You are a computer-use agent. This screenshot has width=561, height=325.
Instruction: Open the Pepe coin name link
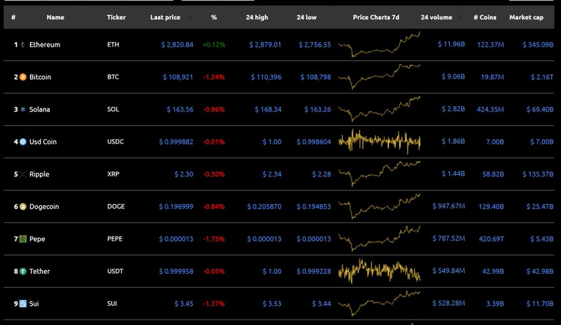[37, 239]
